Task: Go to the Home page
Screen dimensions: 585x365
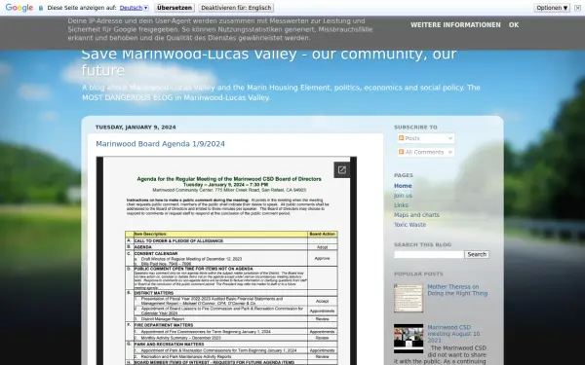Action: (x=403, y=186)
